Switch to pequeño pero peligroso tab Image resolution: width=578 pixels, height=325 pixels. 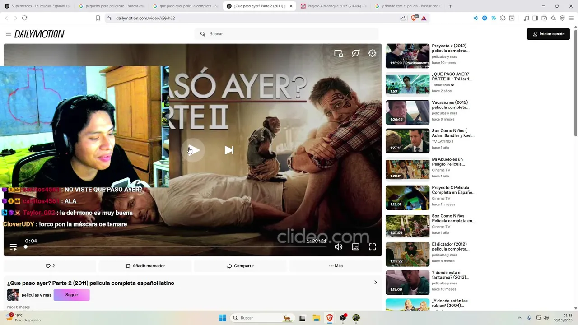coord(111,6)
